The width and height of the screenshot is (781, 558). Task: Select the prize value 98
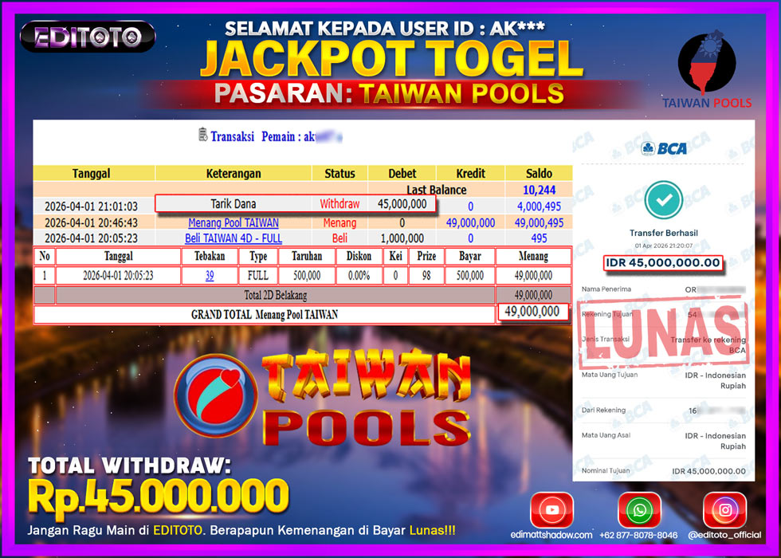(x=426, y=276)
